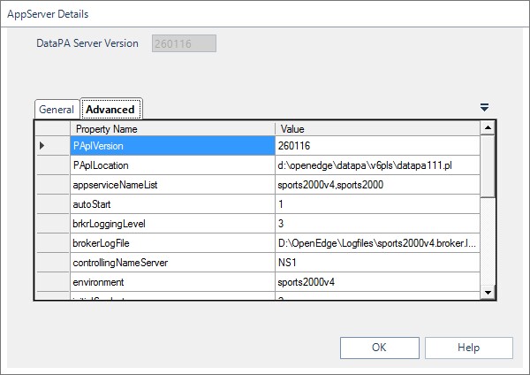
Task: Select the Advanced tab
Action: 110,109
